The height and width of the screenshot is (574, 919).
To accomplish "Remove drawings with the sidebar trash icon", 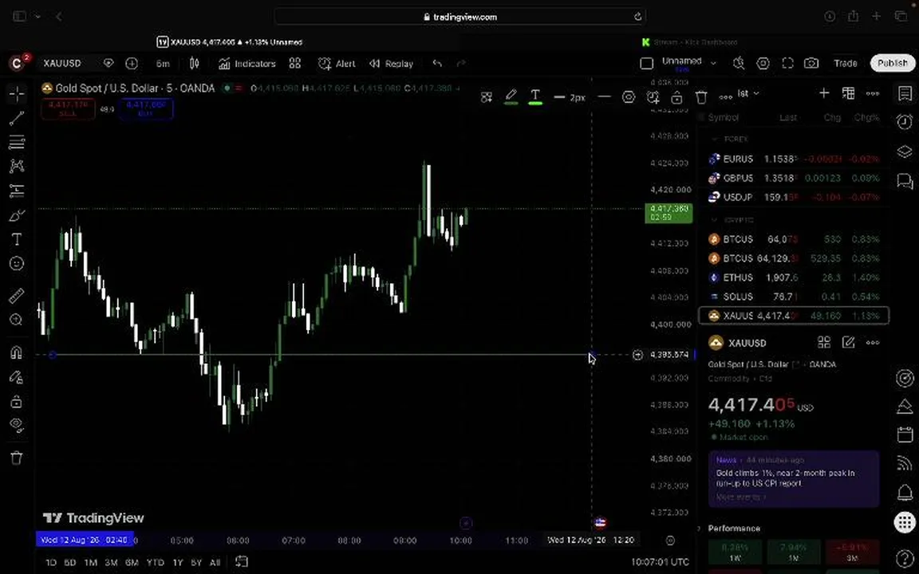I will 17,458.
